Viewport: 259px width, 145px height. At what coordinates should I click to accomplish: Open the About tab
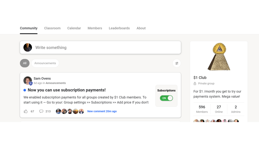click(x=141, y=28)
